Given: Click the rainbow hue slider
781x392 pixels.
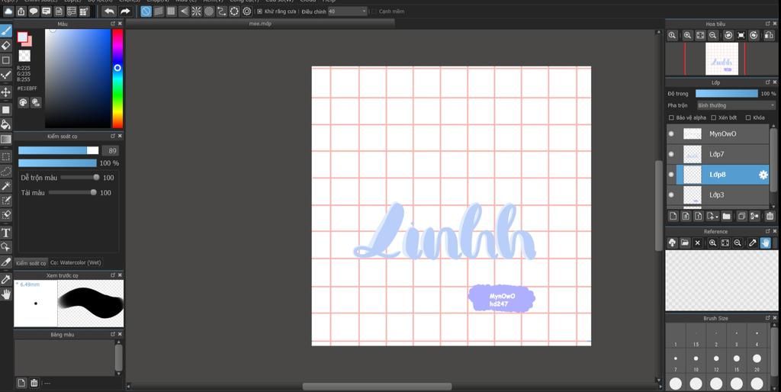Looking at the screenshot, I should pyautogui.click(x=117, y=79).
